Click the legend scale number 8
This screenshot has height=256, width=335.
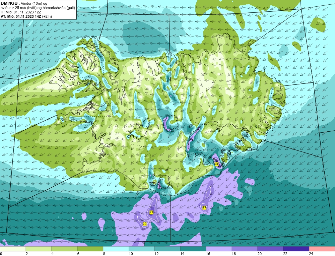pyautogui.click(x=104, y=254)
